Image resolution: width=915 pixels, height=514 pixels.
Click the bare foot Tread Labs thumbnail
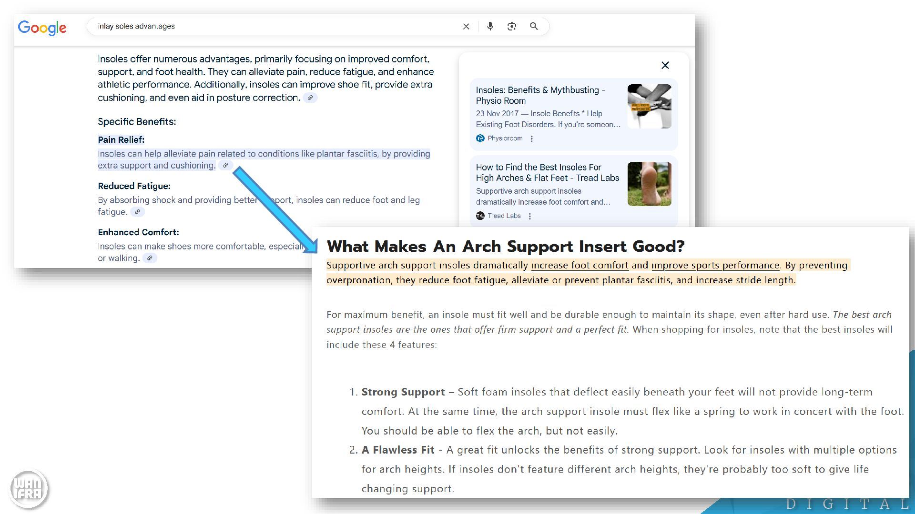click(649, 184)
